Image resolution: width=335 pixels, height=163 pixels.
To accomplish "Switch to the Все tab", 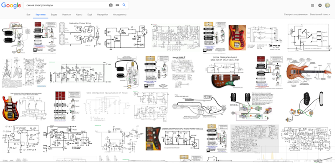I will [28, 15].
